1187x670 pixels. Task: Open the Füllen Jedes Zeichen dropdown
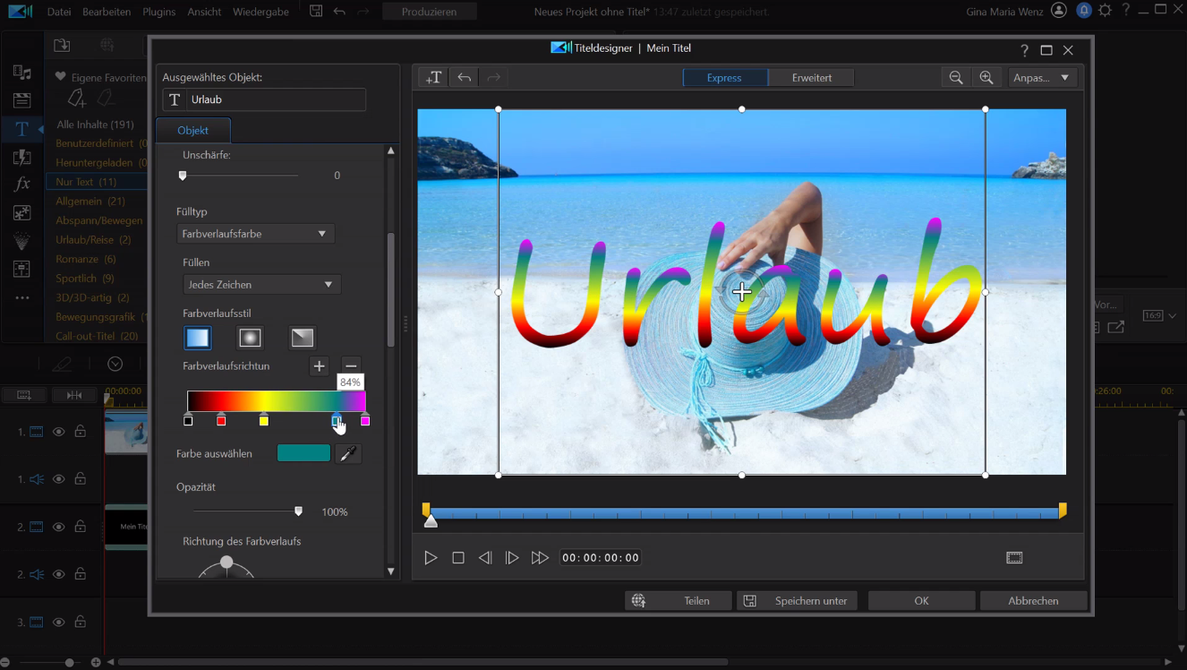[261, 285]
